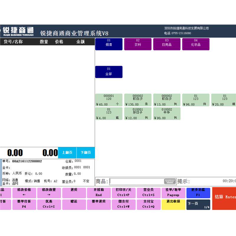The height and width of the screenshot is (236, 236).
Task: Add item 01 123 priced ¥20.00
Action: 224,100
